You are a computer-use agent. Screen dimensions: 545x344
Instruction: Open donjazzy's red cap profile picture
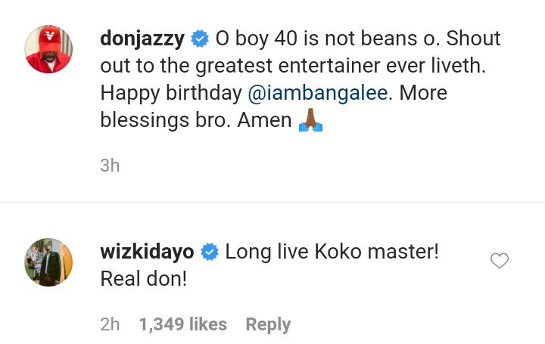(49, 49)
